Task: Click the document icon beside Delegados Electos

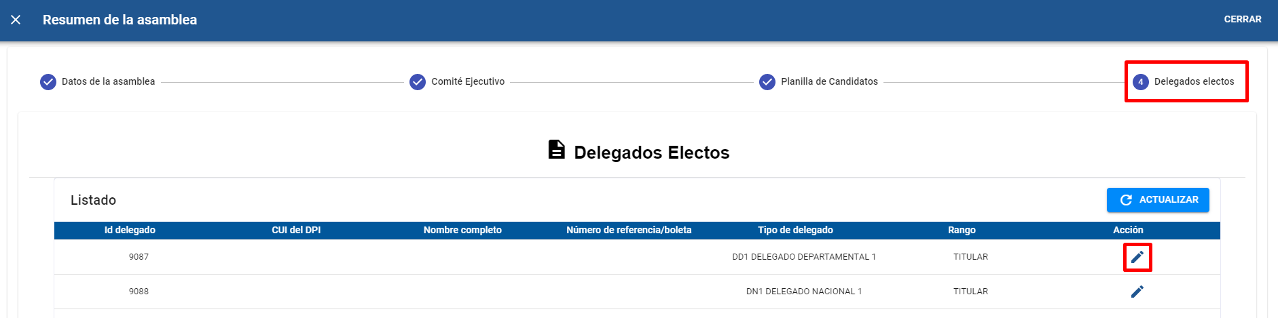Action: click(x=557, y=150)
